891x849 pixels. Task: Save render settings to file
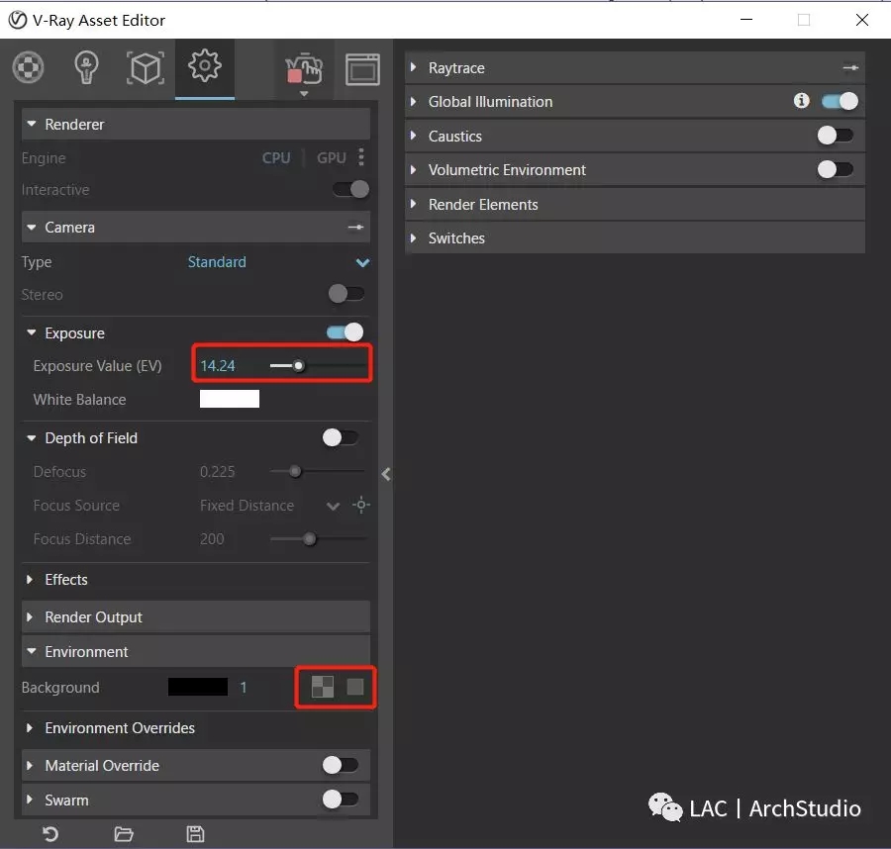click(x=195, y=834)
